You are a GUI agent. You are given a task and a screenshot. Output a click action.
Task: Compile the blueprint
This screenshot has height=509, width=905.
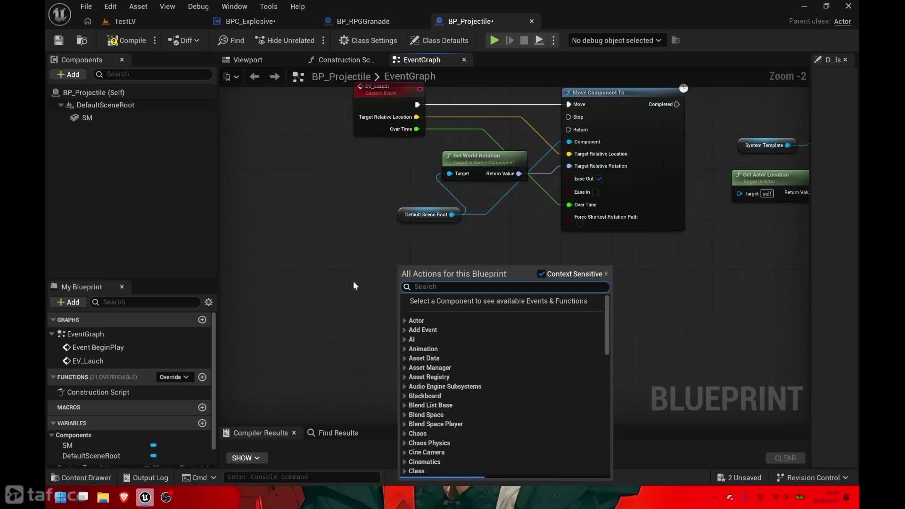click(126, 41)
